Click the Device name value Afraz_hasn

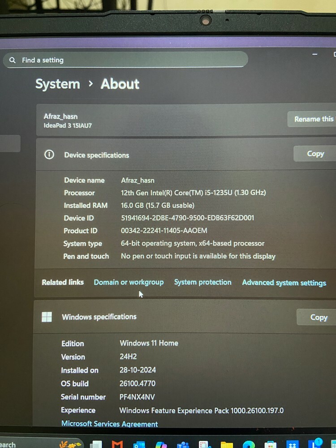click(x=138, y=181)
